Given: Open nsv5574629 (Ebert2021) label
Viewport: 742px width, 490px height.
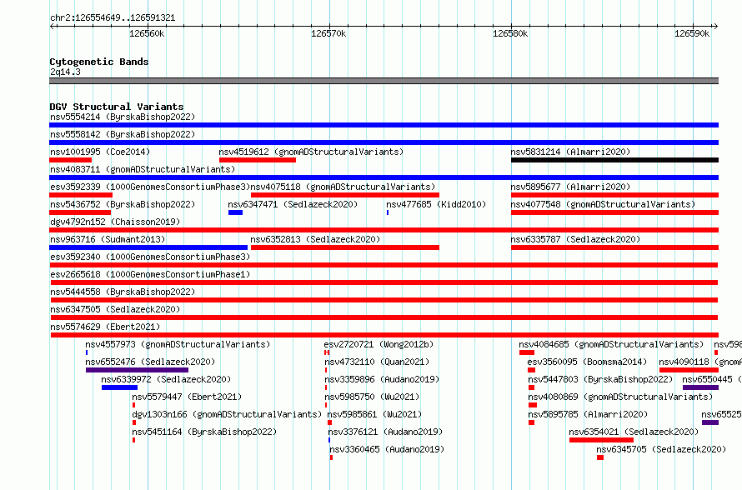Looking at the screenshot, I should click(x=105, y=327).
